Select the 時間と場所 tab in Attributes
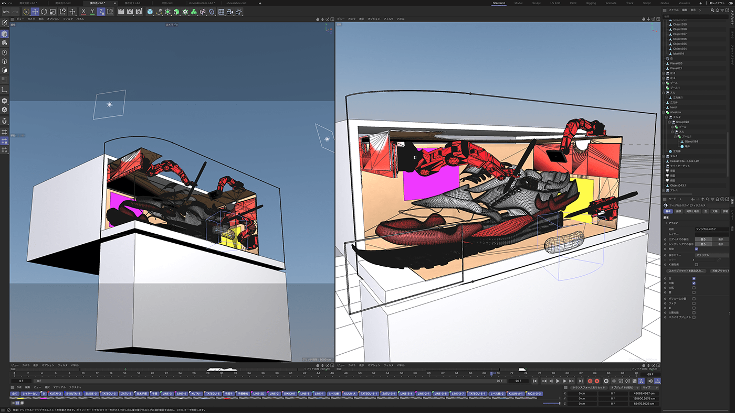This screenshot has height=413, width=735. [692, 211]
